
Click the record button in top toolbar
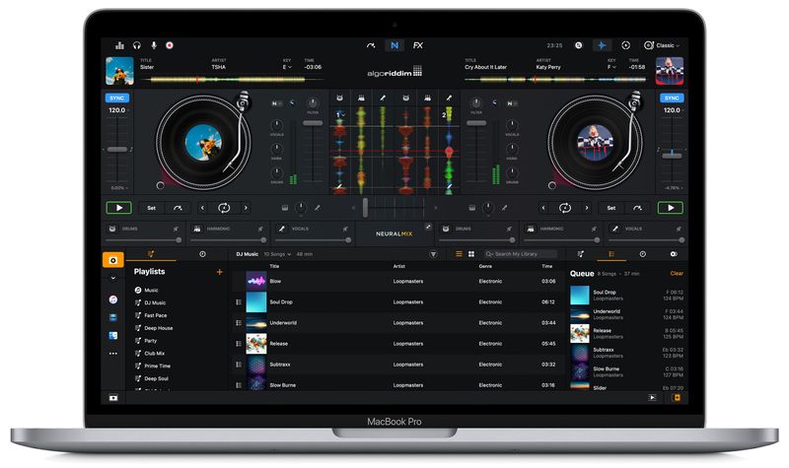170,45
